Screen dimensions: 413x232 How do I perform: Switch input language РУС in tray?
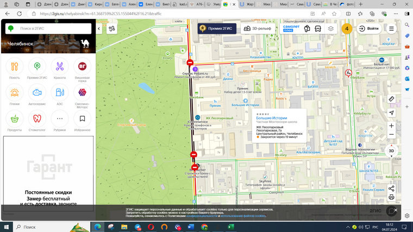(x=376, y=227)
